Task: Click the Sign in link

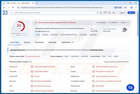Action: 122,13
